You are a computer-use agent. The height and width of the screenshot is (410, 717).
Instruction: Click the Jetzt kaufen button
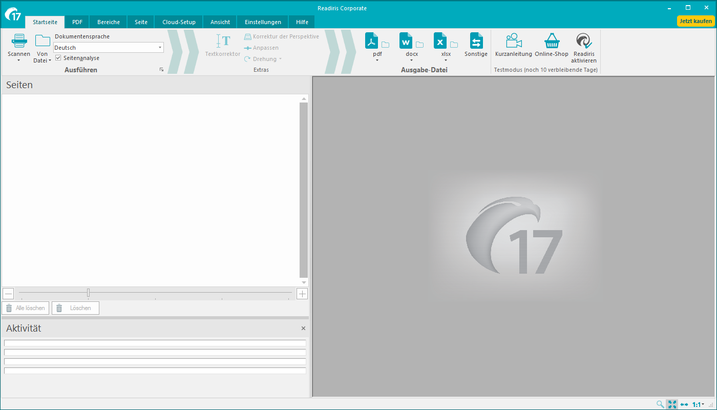[x=695, y=21]
